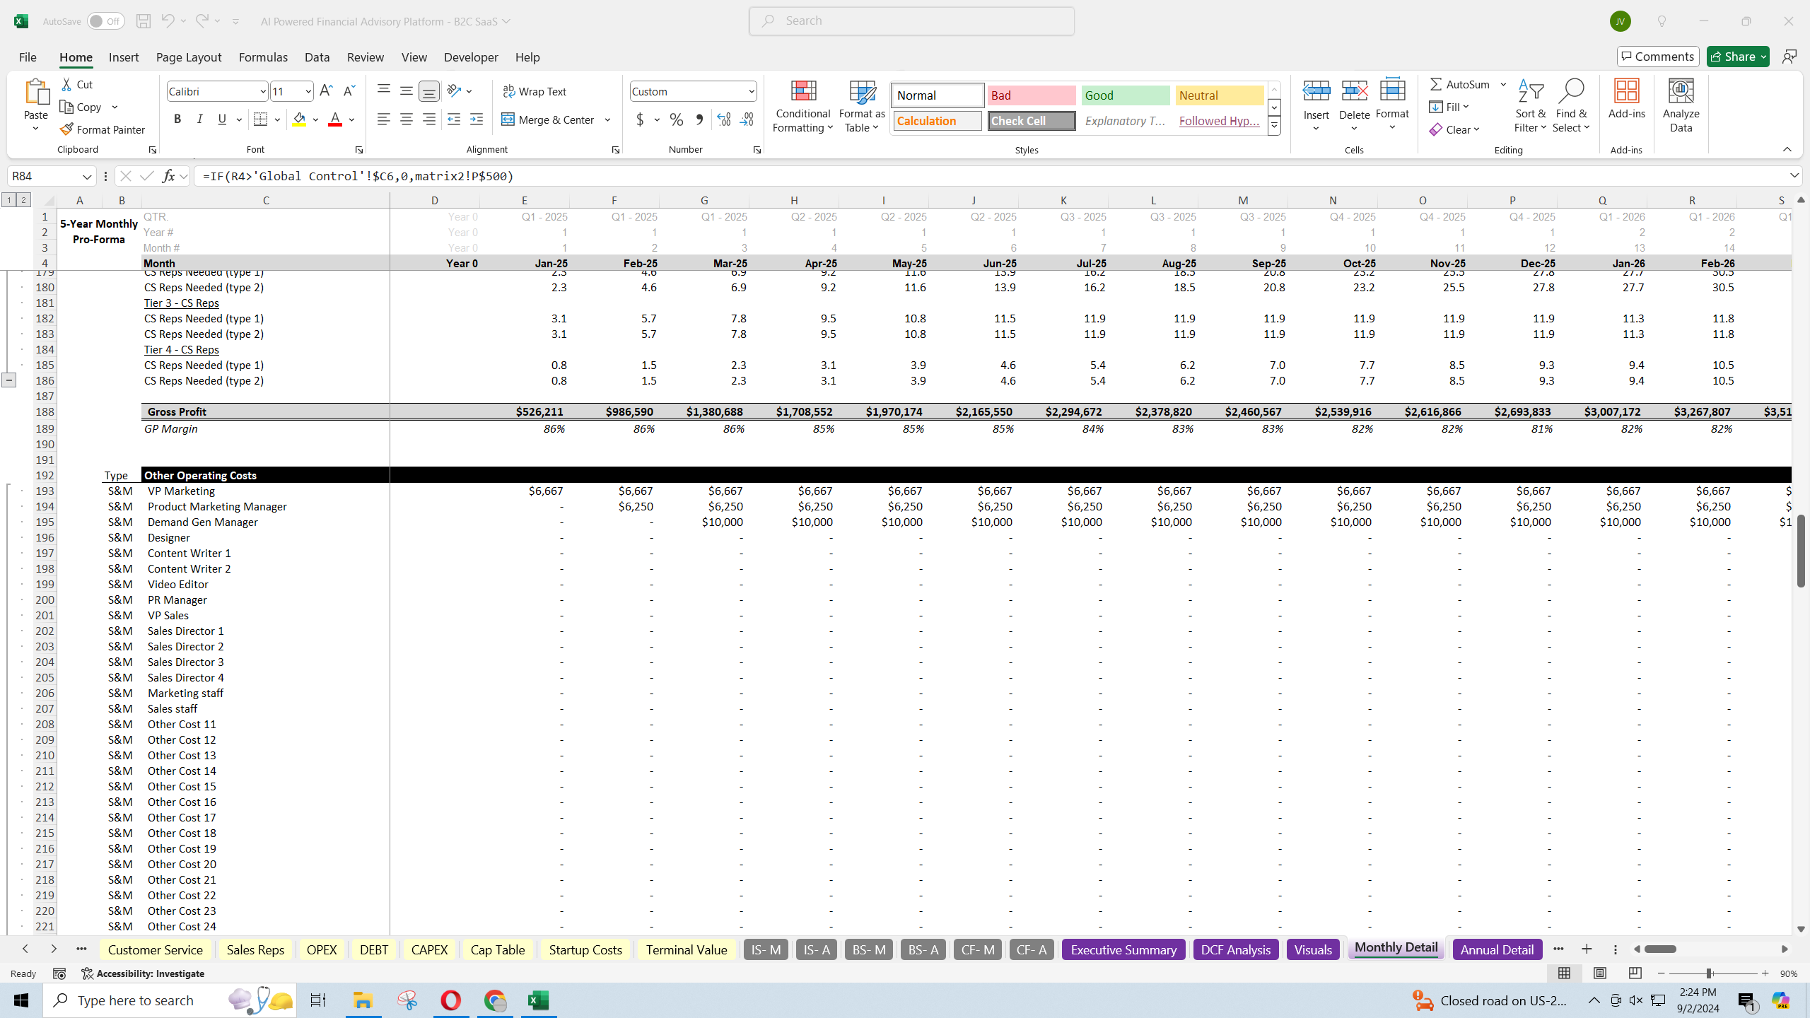Click the Redo arrow icon

pyautogui.click(x=202, y=21)
